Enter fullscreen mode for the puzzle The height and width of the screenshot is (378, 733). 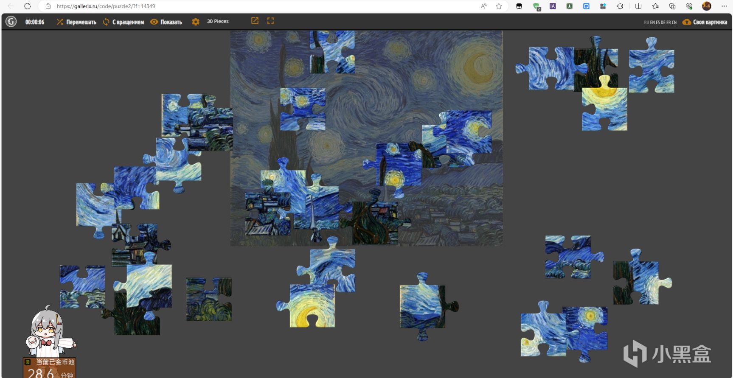(x=270, y=21)
